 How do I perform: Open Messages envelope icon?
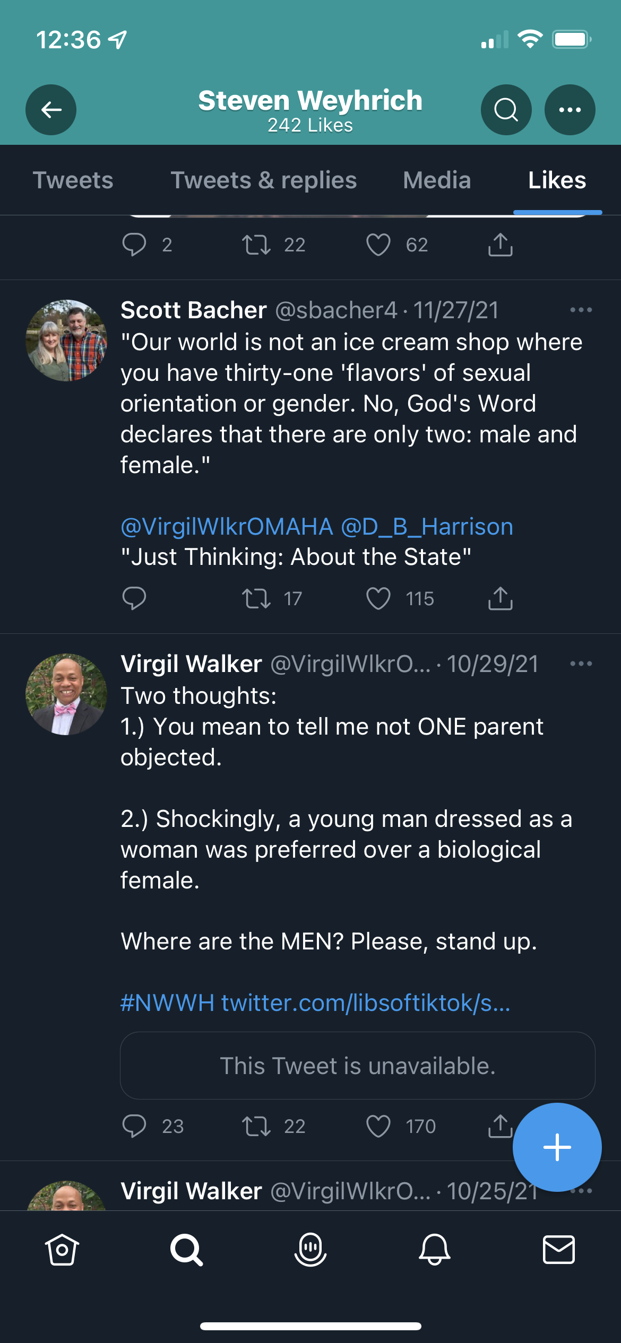559,1250
